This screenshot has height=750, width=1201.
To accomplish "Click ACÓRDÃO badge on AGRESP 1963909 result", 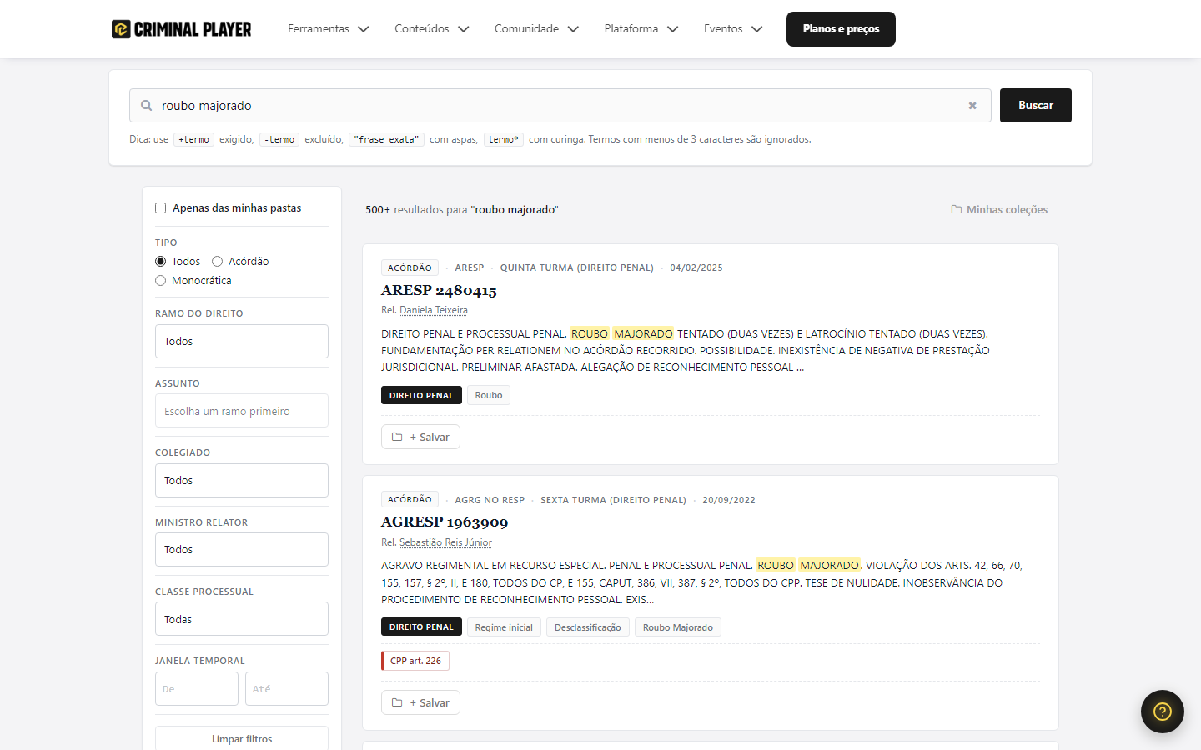I will (410, 499).
